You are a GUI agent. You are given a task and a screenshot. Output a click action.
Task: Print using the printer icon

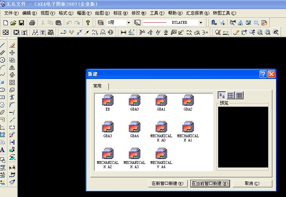tap(32, 23)
